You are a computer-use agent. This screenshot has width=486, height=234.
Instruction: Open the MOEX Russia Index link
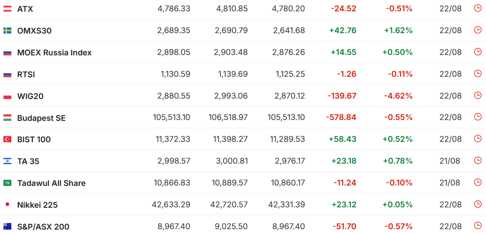click(55, 53)
